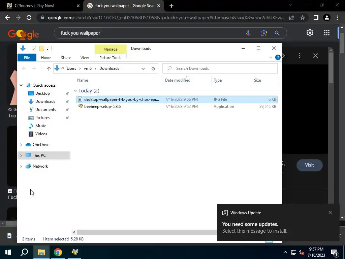Expand the This PC tree node
This screenshot has width=345, height=259.
point(21,155)
